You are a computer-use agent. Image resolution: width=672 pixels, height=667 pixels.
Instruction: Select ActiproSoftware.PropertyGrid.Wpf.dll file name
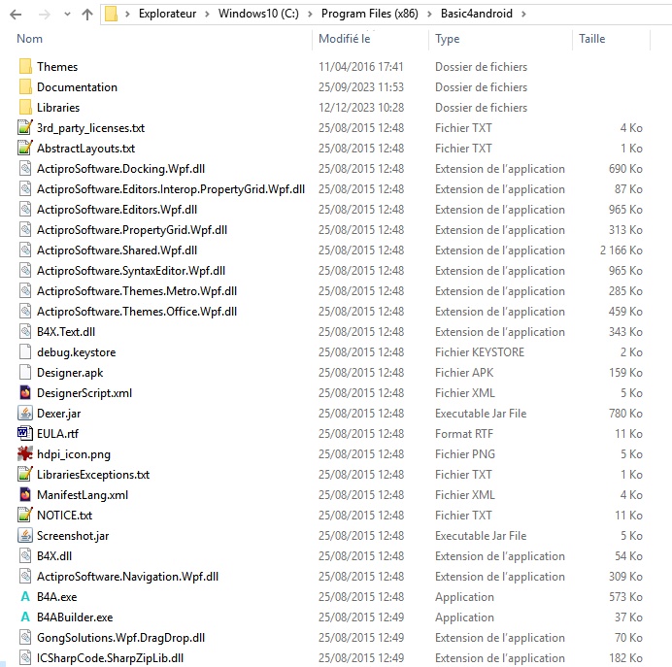pyautogui.click(x=132, y=230)
